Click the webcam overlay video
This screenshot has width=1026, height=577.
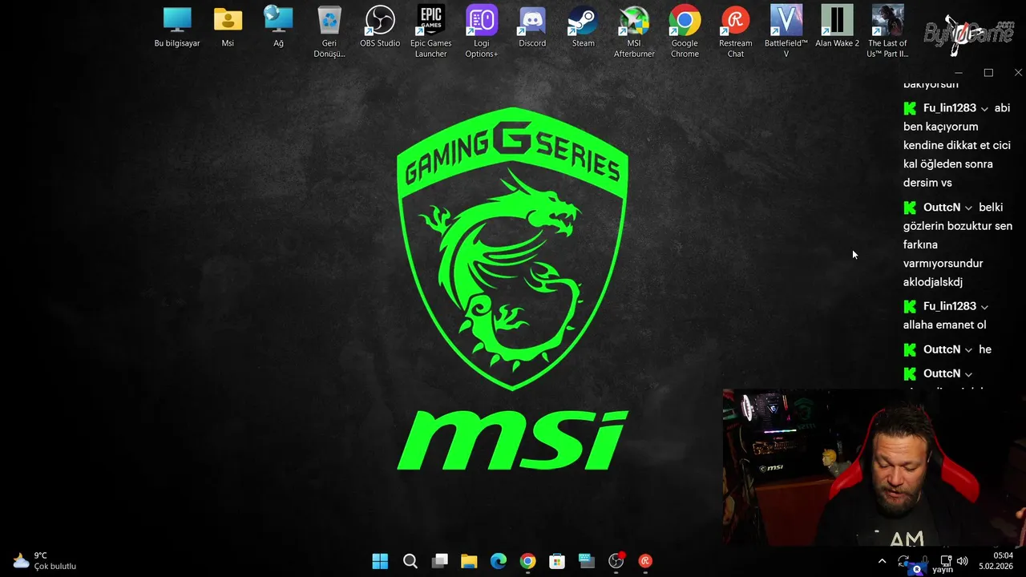pos(874,468)
